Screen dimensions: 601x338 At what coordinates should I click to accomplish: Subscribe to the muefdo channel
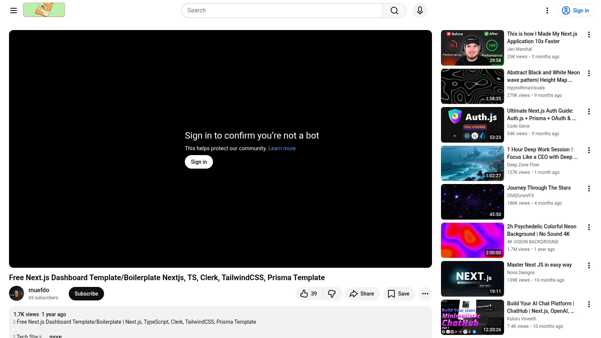[x=86, y=294]
